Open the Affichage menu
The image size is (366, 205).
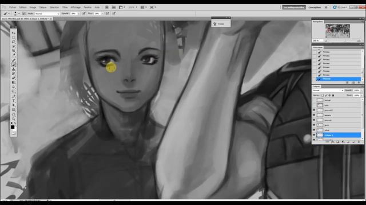click(x=75, y=7)
